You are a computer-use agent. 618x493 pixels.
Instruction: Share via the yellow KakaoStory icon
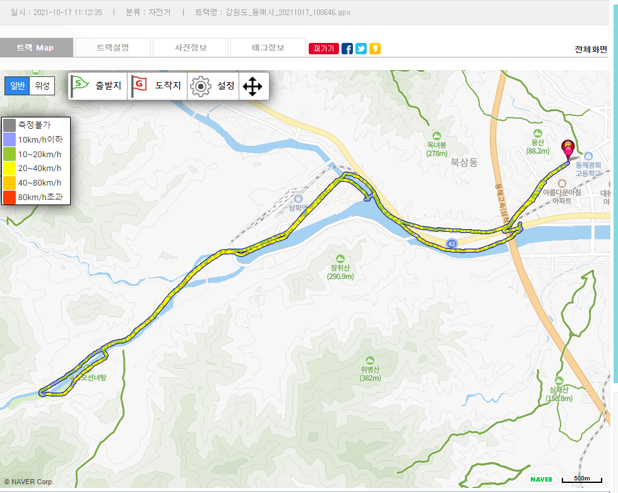(375, 49)
